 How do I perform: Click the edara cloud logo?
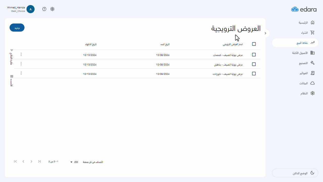(x=304, y=9)
